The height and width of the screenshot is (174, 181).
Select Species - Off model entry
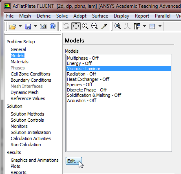point(119,85)
